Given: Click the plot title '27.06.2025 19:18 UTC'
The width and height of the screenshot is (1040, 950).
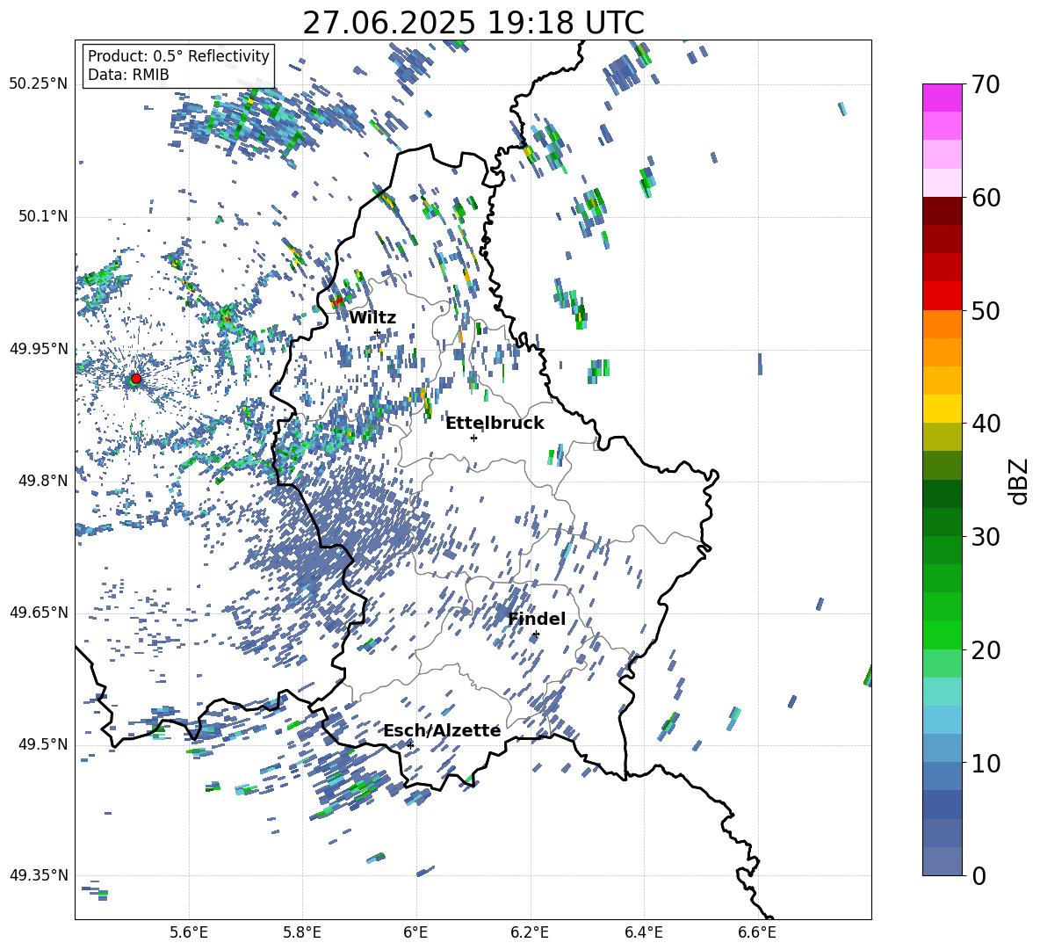Looking at the screenshot, I should click(x=473, y=23).
